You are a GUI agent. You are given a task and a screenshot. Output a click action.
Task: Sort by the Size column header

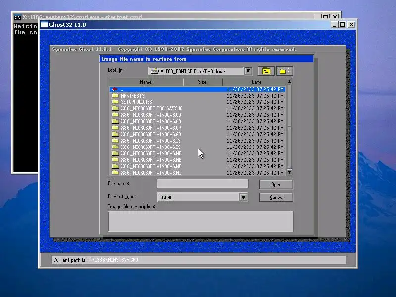point(202,82)
